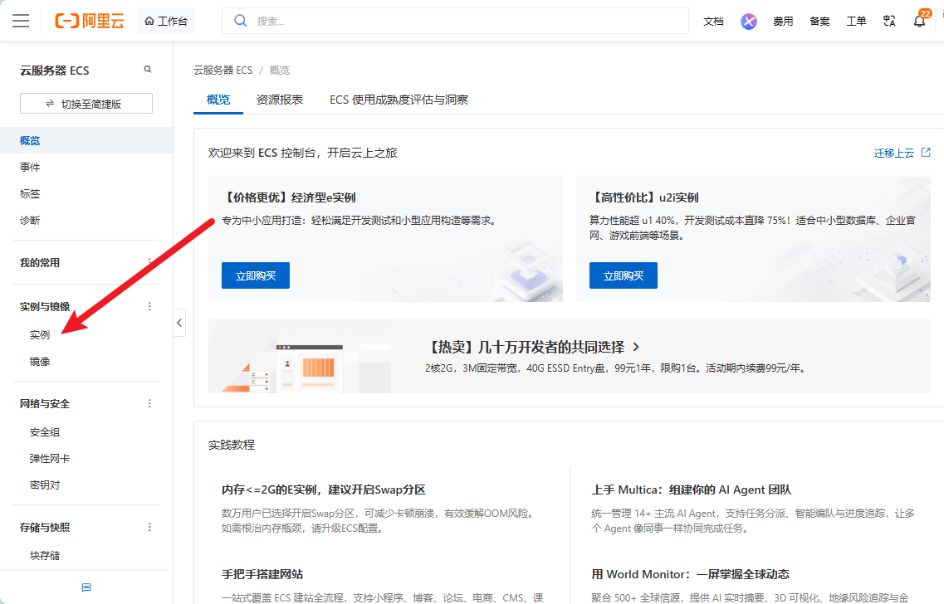Open 费用 in the top bar
The height and width of the screenshot is (604, 944).
click(x=783, y=21)
